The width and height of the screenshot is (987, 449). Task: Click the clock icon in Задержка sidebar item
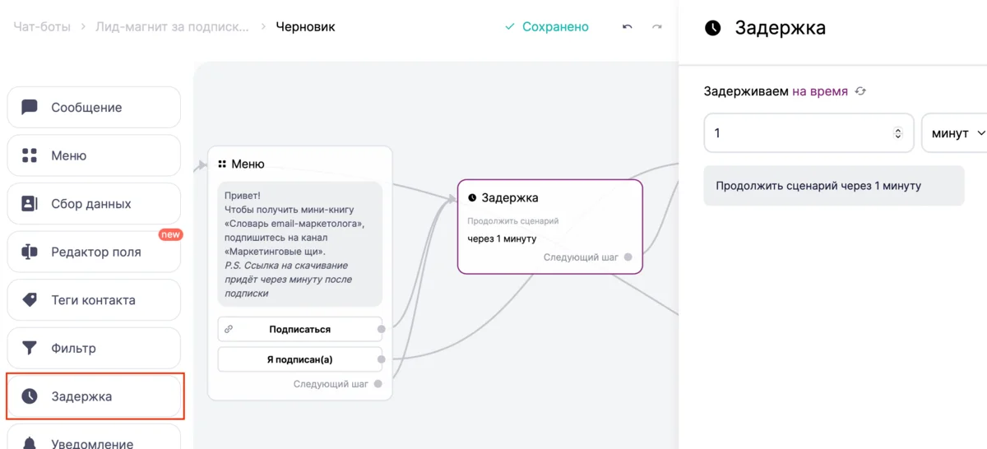click(30, 396)
